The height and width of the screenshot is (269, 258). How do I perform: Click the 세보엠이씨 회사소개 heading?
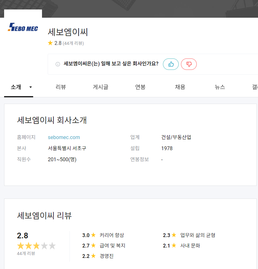[52, 120]
